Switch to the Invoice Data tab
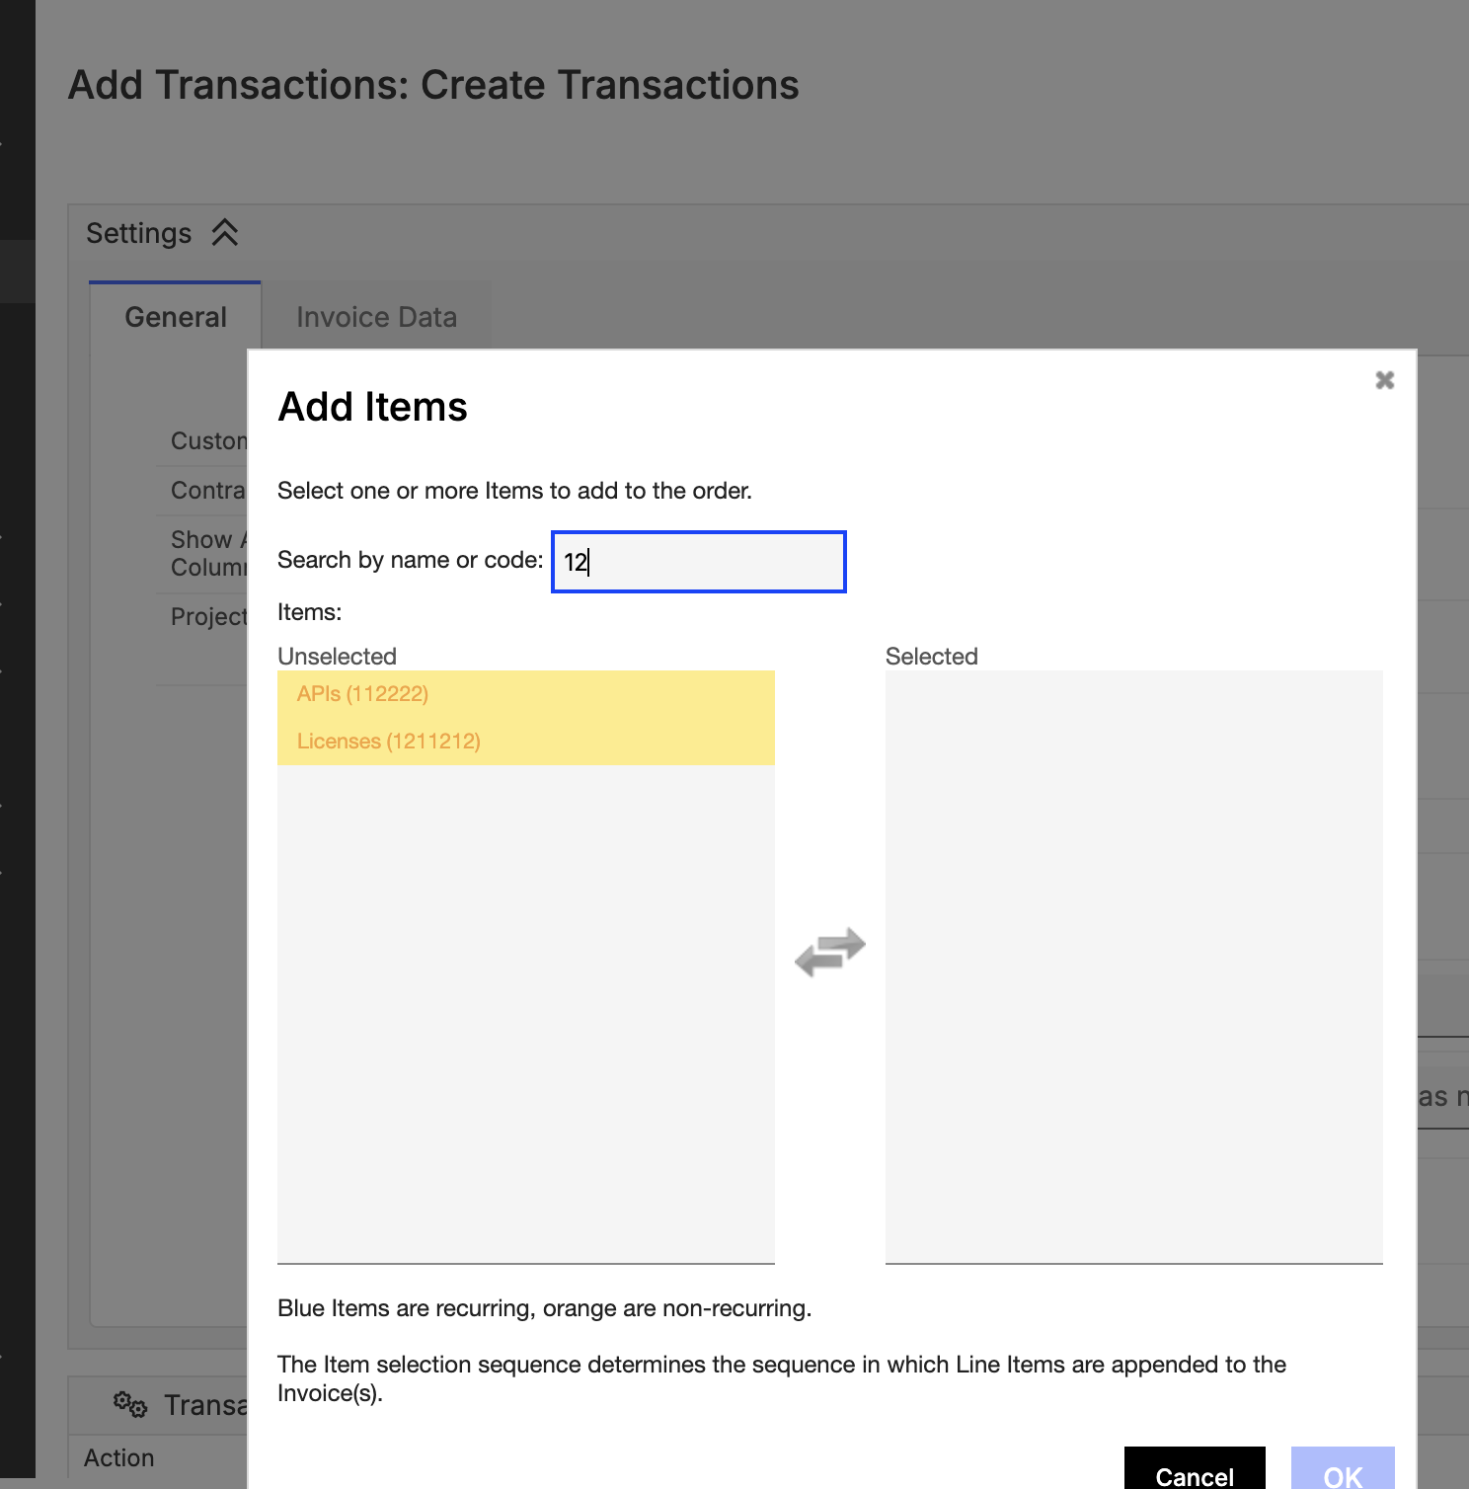Viewport: 1469px width, 1489px height. [376, 317]
